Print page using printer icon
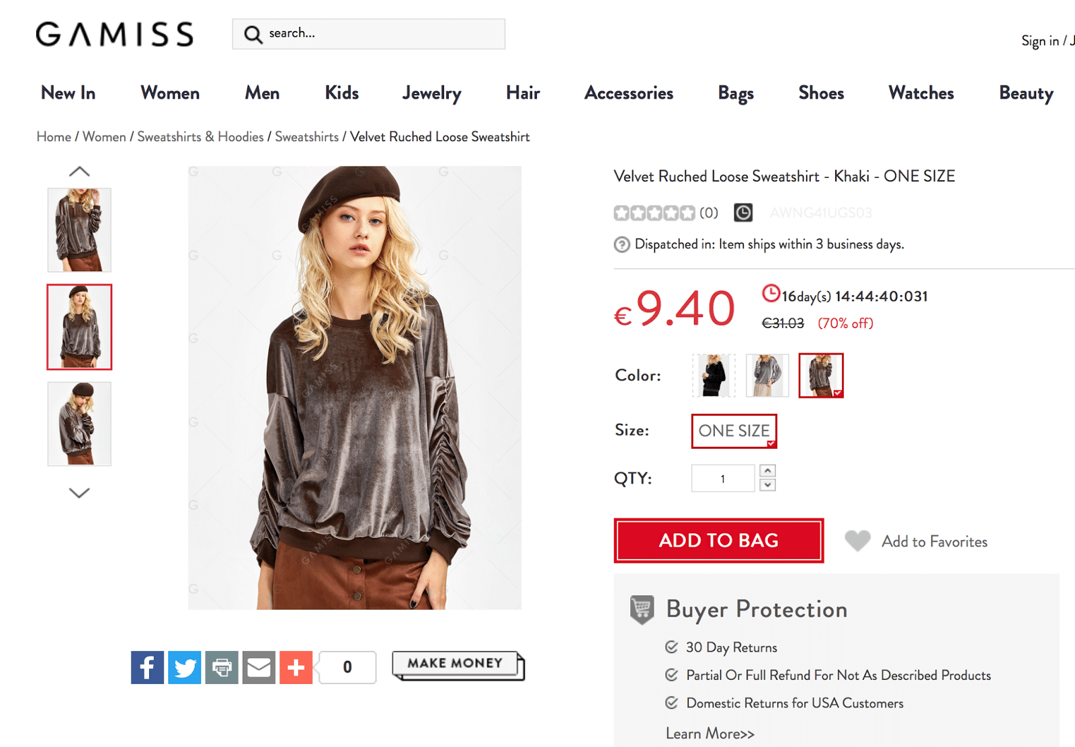Screen dimensions: 1075x747 point(222,667)
